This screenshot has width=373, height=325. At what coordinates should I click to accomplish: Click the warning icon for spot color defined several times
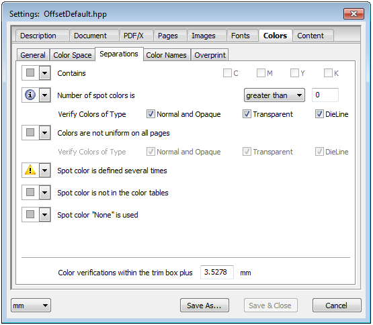tap(30, 171)
